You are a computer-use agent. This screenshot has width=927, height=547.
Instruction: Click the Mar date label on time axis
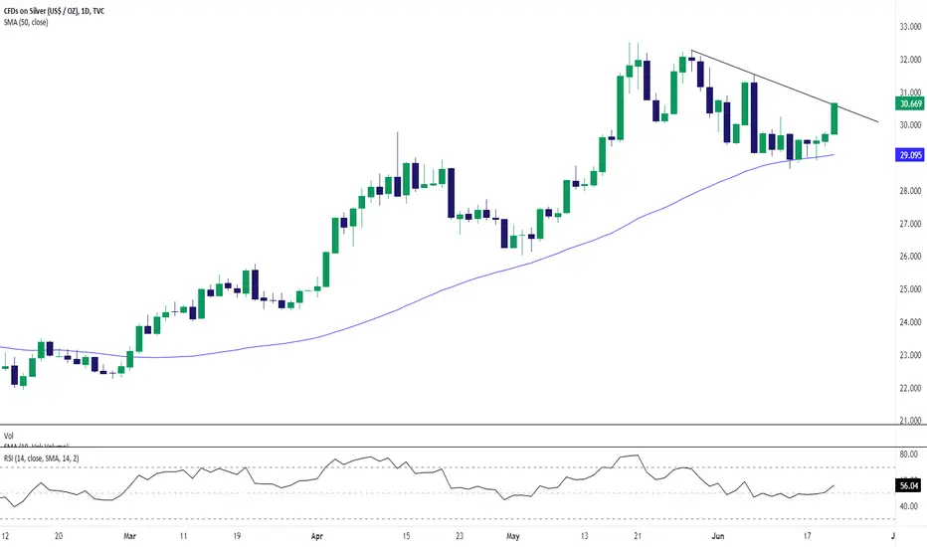click(x=129, y=536)
